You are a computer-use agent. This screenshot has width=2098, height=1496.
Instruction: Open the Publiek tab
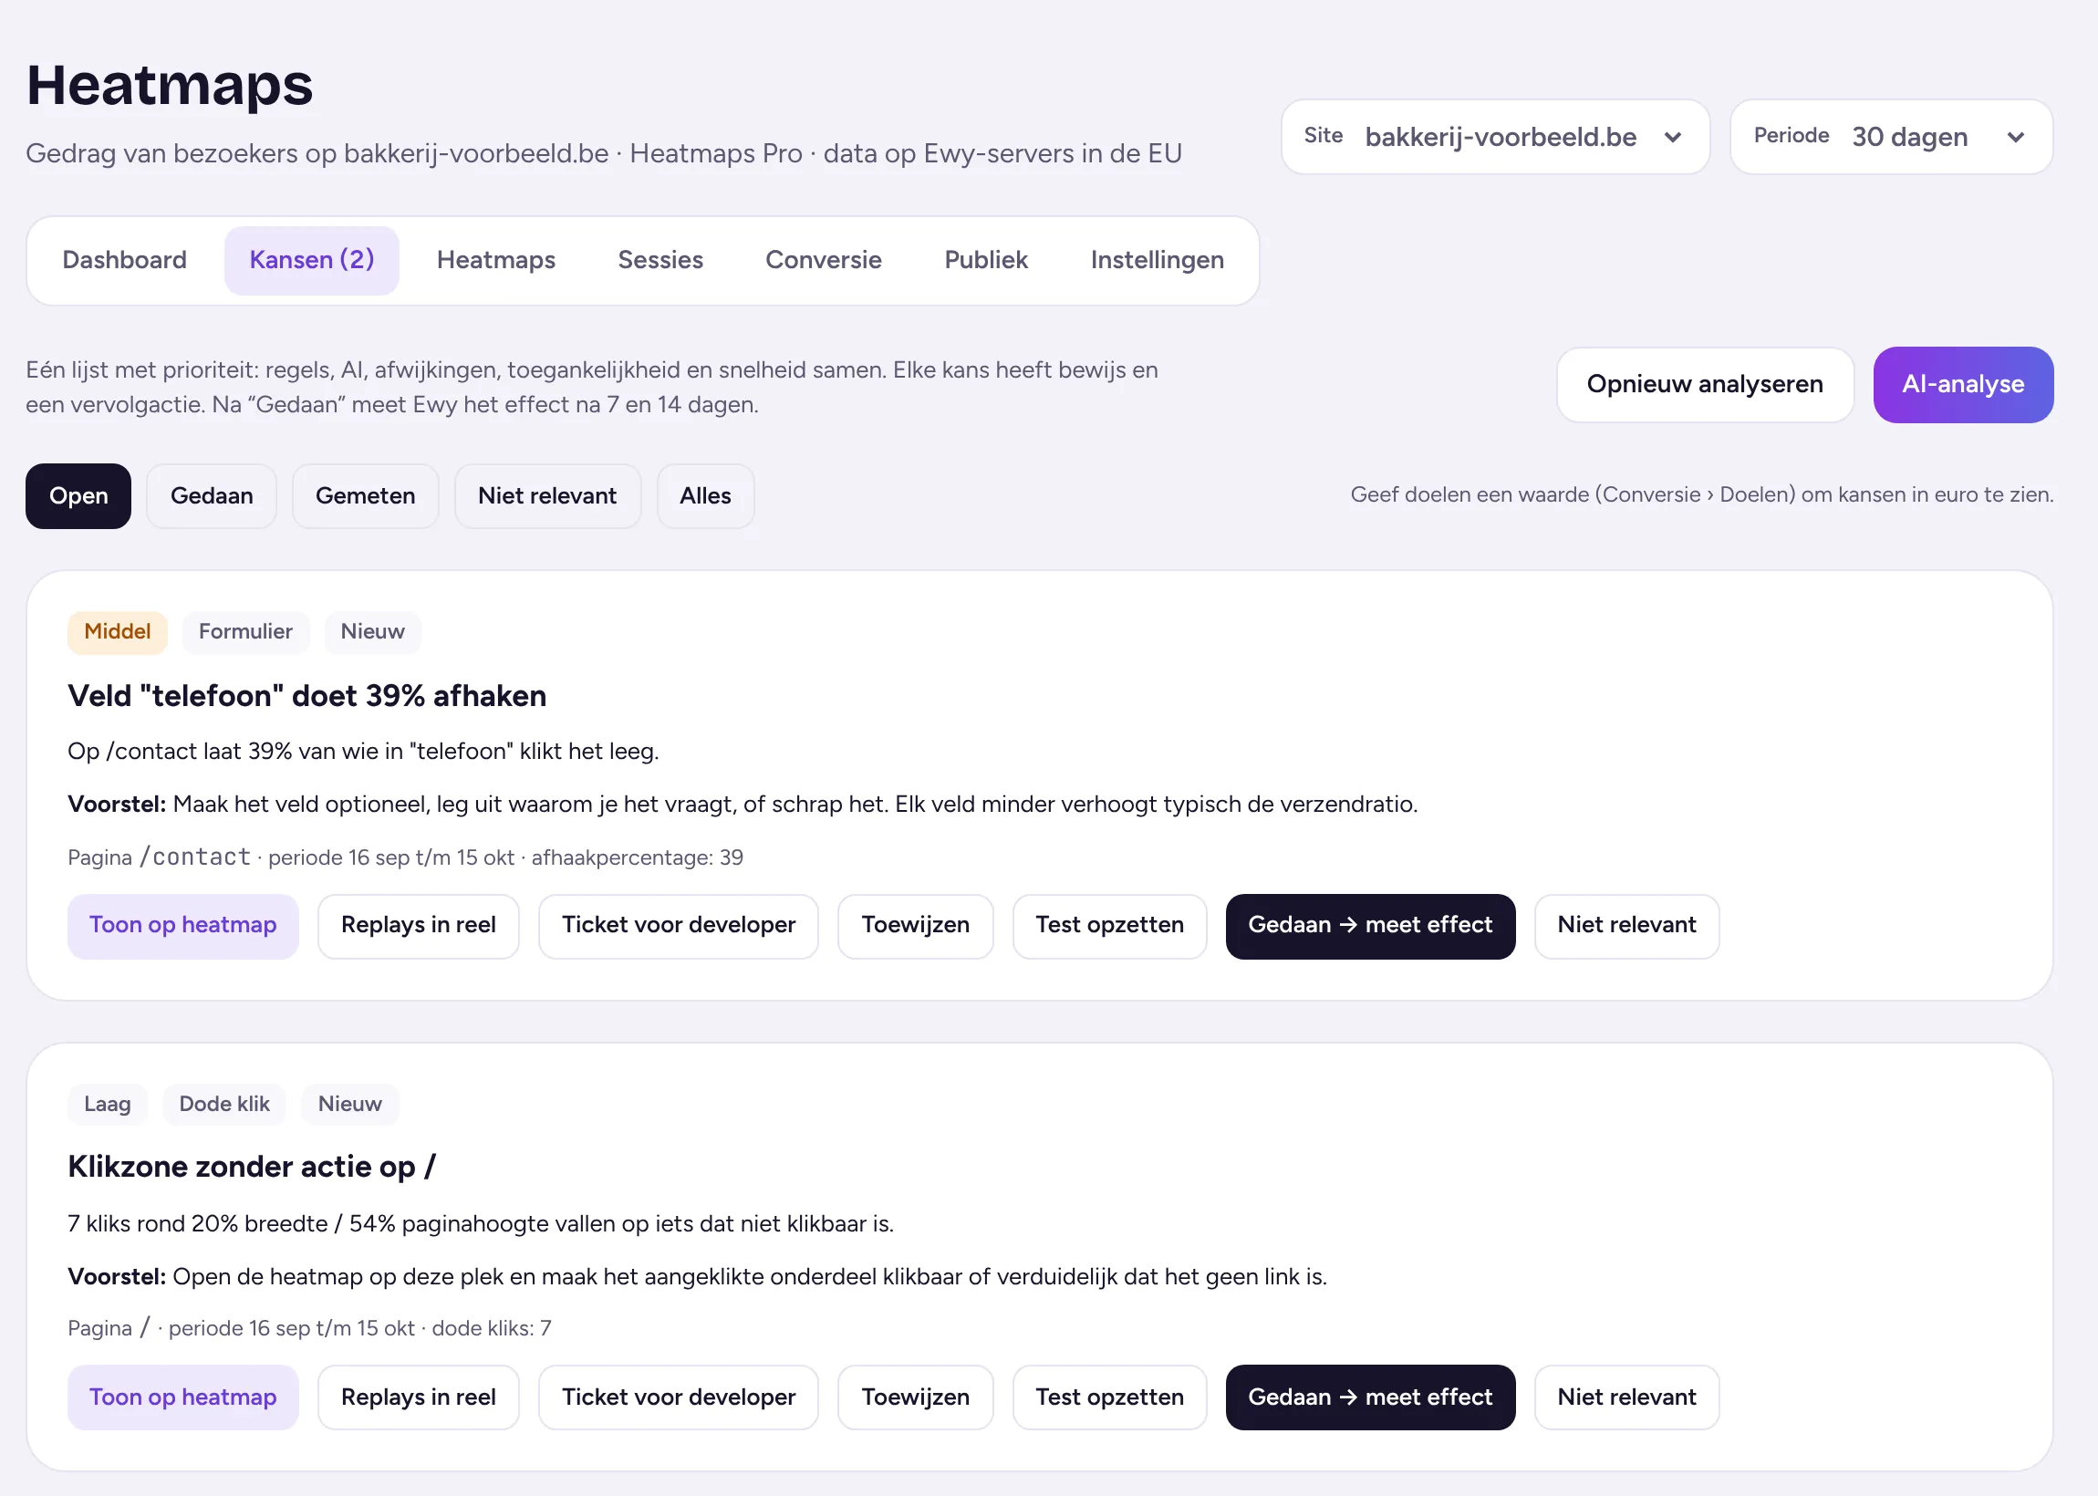(x=985, y=260)
